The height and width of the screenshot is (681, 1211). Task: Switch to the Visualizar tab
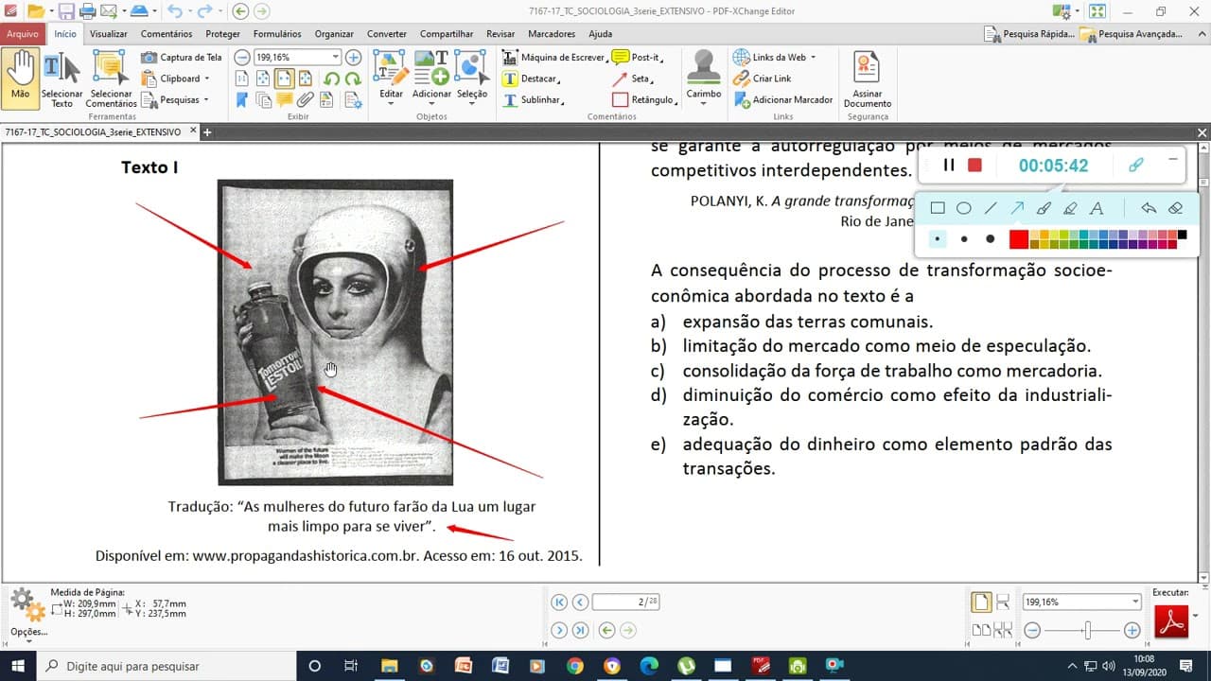click(x=109, y=34)
